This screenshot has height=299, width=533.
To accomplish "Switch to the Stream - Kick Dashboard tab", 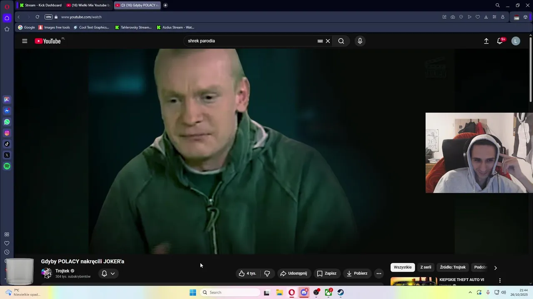I will tap(40, 5).
